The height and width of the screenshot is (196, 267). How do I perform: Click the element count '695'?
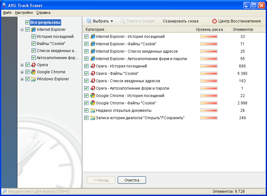[242, 66]
